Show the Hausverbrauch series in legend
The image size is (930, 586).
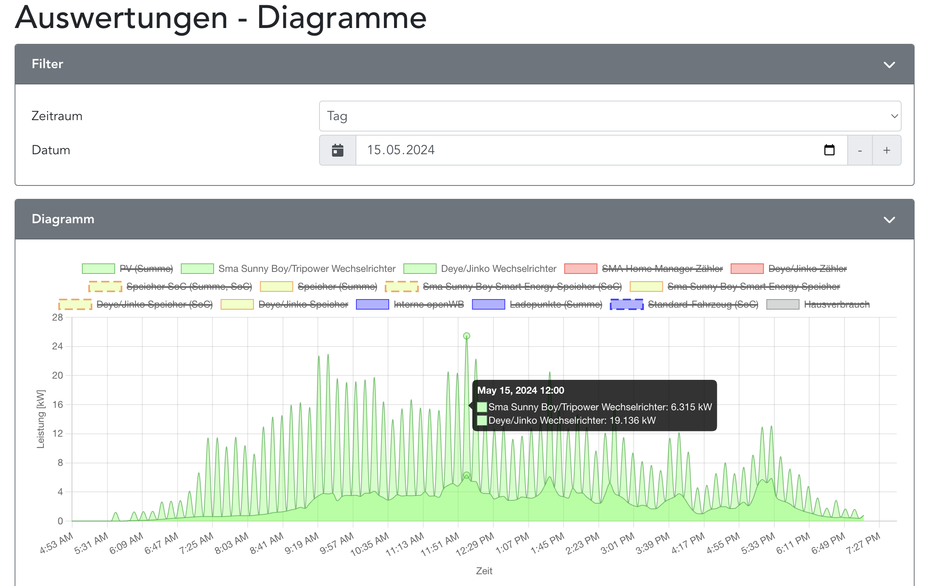pos(836,304)
